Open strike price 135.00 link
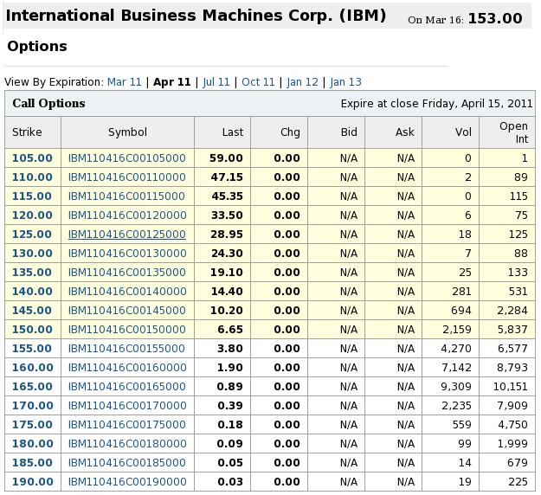 [x=32, y=273]
